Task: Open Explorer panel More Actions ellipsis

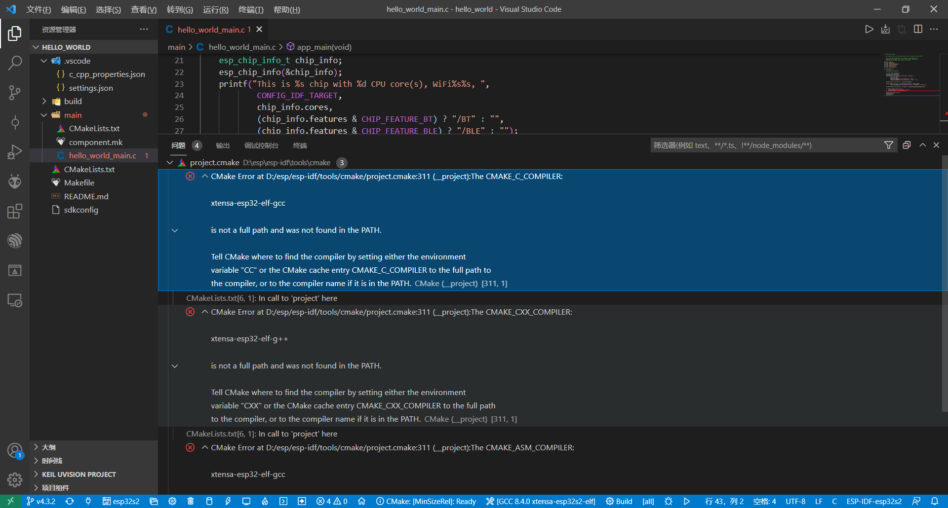Action: 144,29
